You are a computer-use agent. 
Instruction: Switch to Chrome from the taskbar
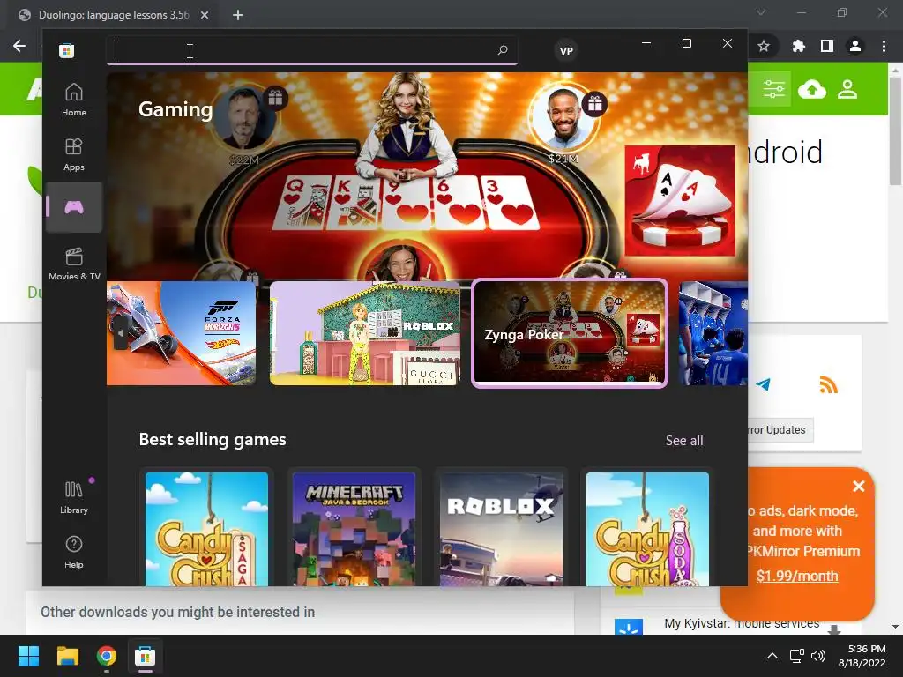tap(107, 656)
